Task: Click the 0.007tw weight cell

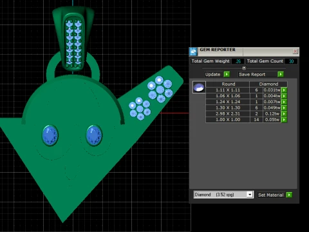Action: click(272, 102)
